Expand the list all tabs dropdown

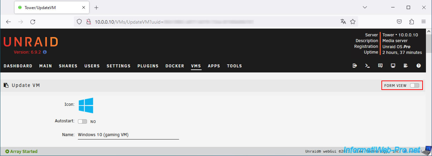tap(365, 7)
